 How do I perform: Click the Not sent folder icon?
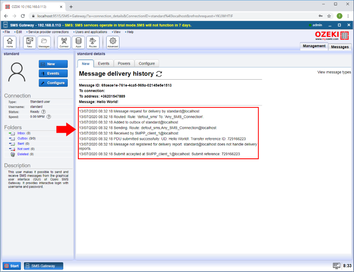tap(12, 149)
